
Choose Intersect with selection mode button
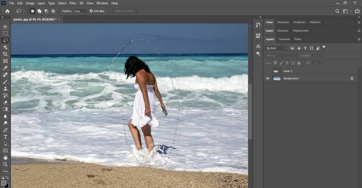pyautogui.click(x=53, y=11)
